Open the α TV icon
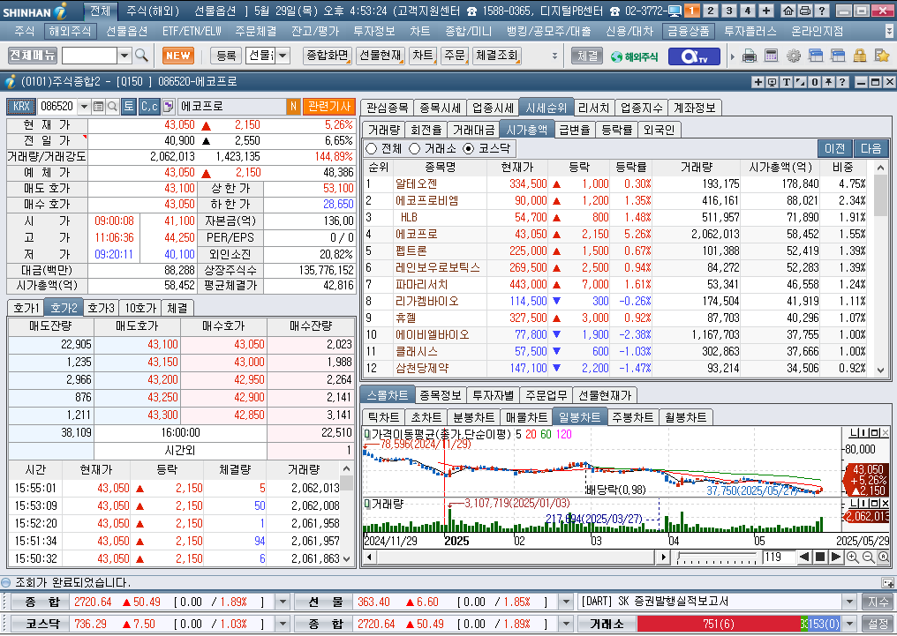 click(x=694, y=56)
